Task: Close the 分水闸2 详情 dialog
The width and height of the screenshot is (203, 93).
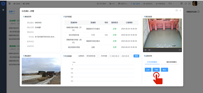Action: coord(180,10)
